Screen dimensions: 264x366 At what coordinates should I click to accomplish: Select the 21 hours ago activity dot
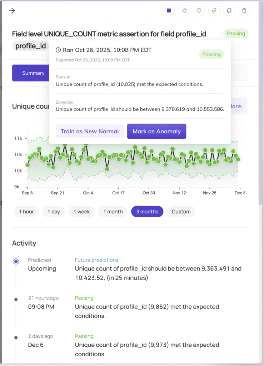tap(16, 299)
